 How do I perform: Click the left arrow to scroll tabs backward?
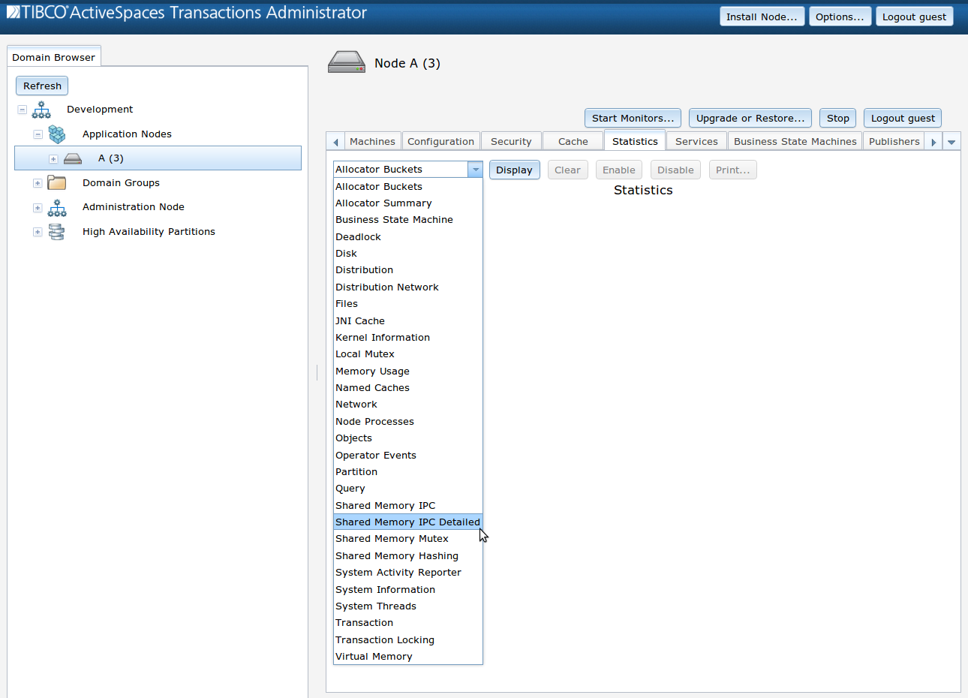click(335, 140)
